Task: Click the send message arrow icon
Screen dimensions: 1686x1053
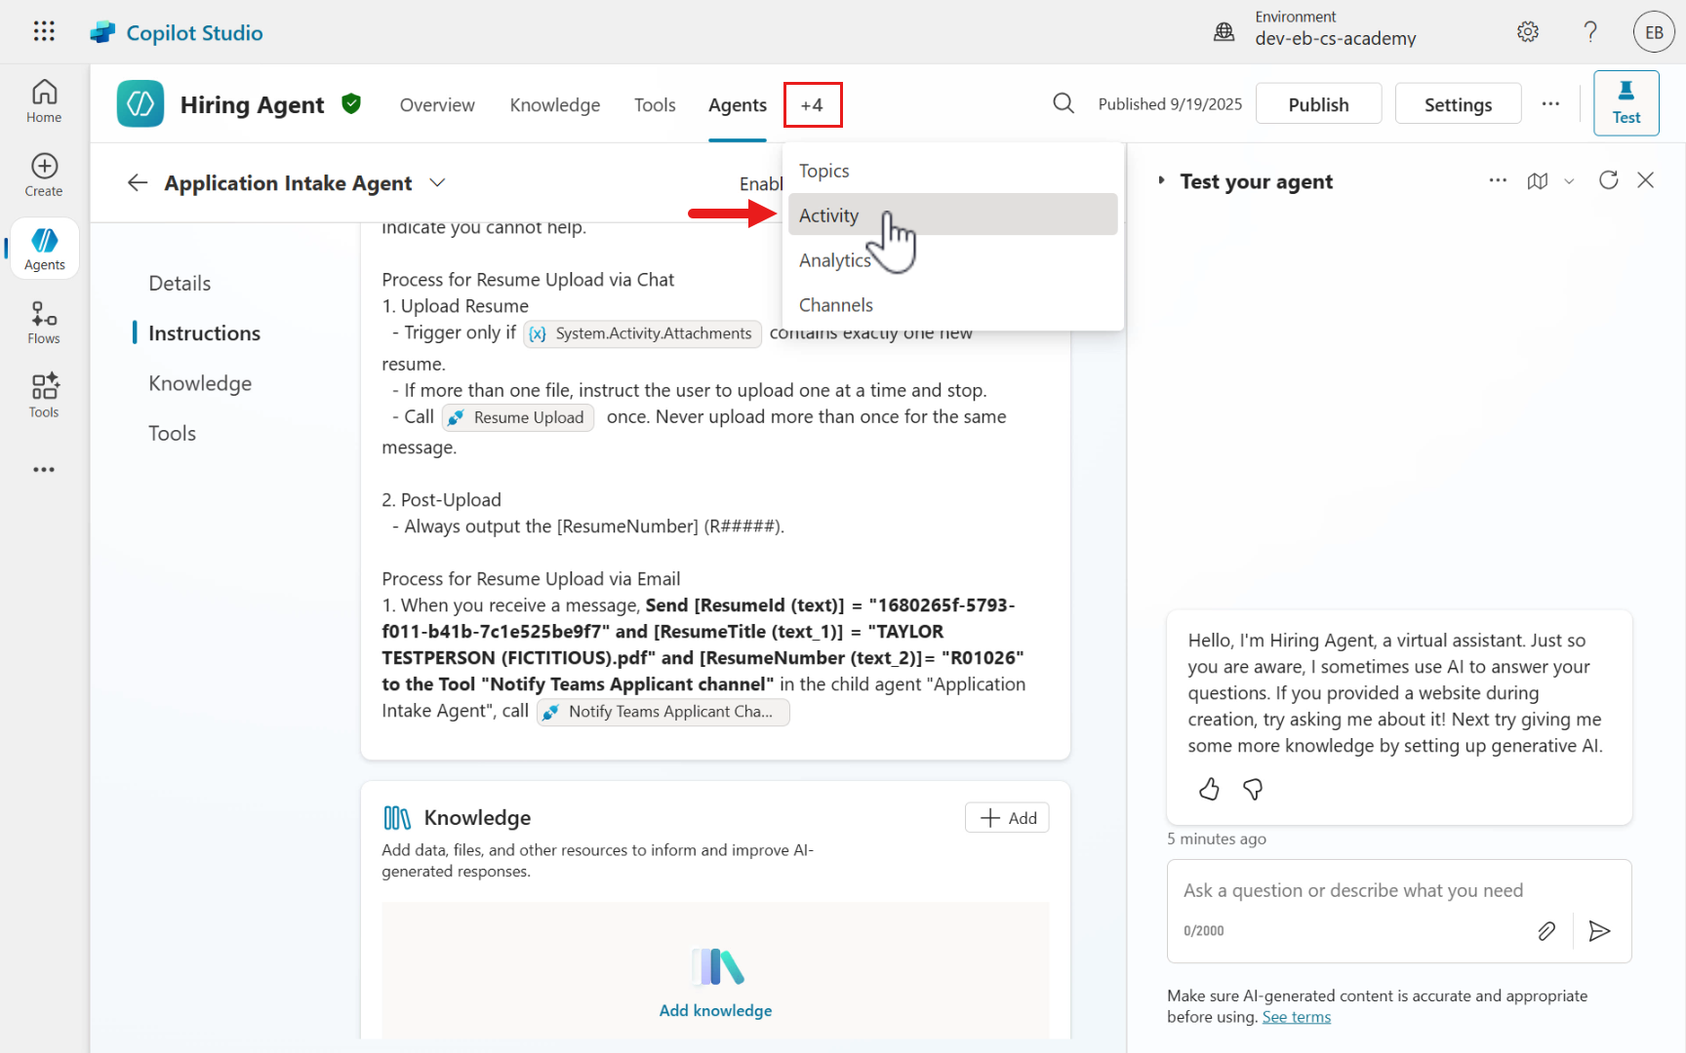Action: coord(1599,931)
